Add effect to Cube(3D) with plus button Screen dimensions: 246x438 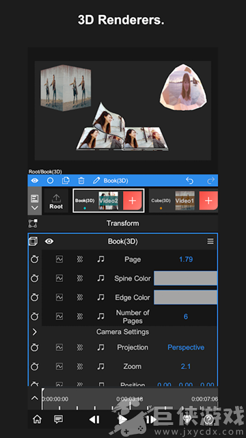[x=208, y=201]
